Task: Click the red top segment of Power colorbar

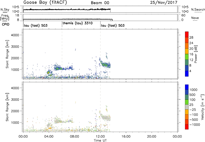Action: point(187,34)
